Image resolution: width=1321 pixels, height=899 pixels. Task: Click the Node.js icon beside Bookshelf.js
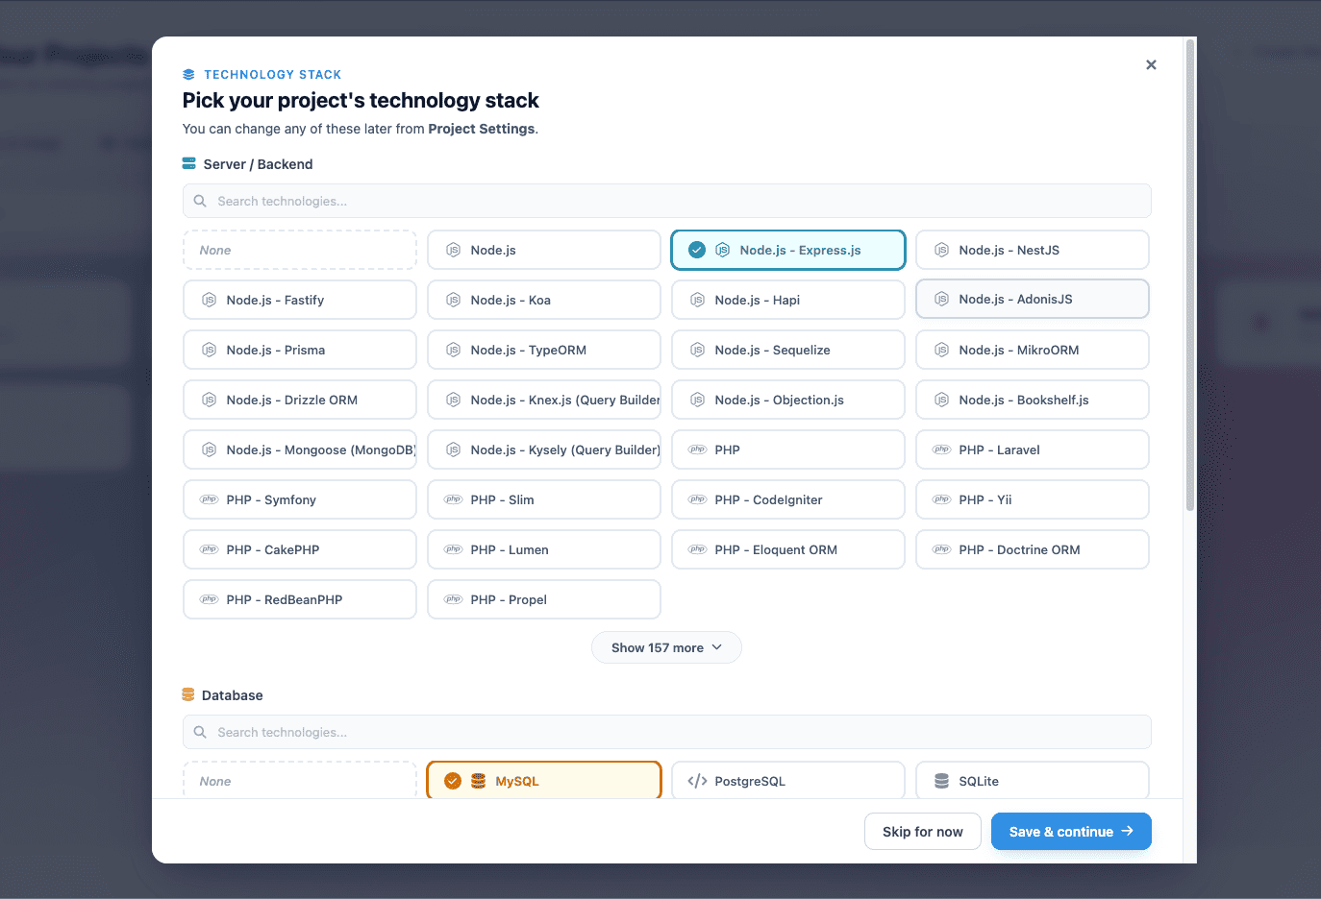941,400
